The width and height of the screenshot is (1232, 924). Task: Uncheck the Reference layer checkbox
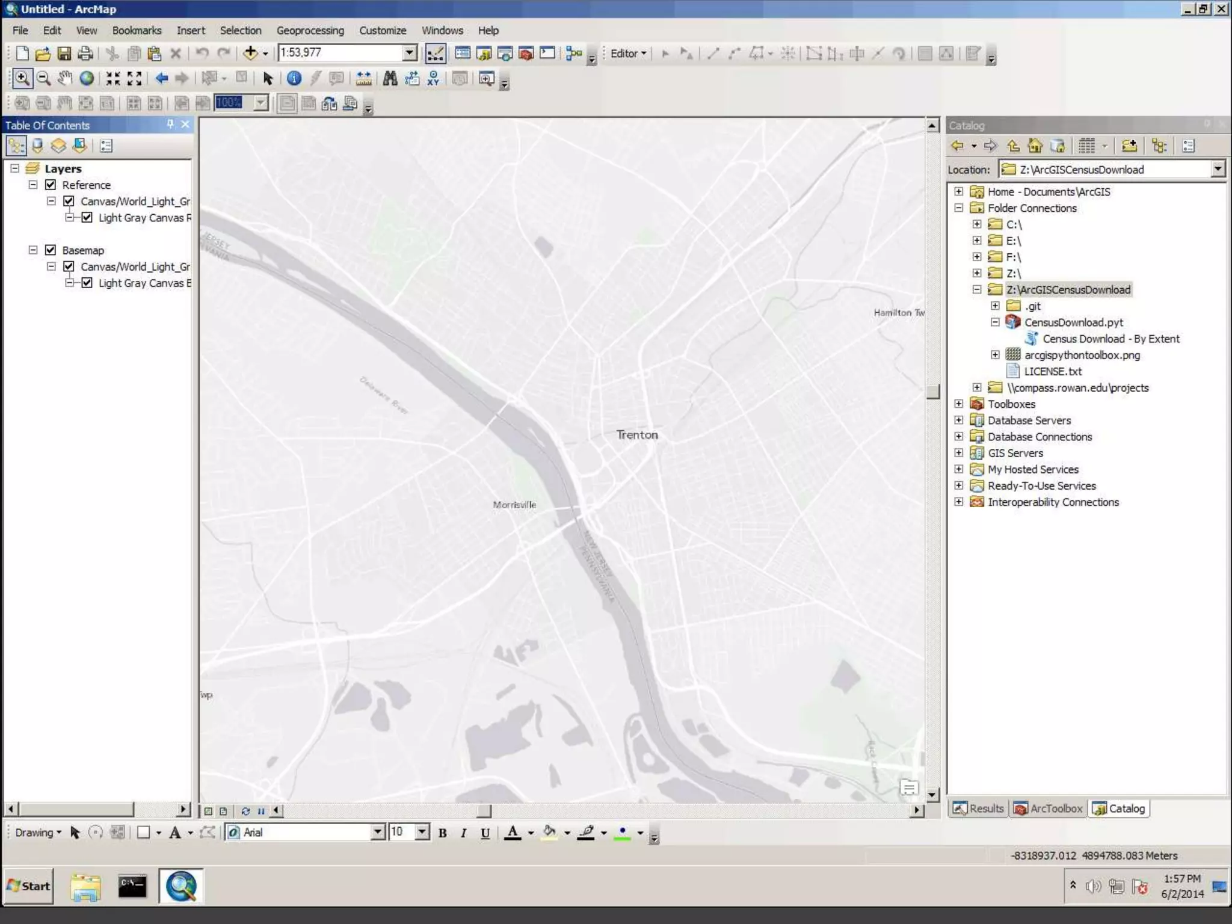(51, 185)
